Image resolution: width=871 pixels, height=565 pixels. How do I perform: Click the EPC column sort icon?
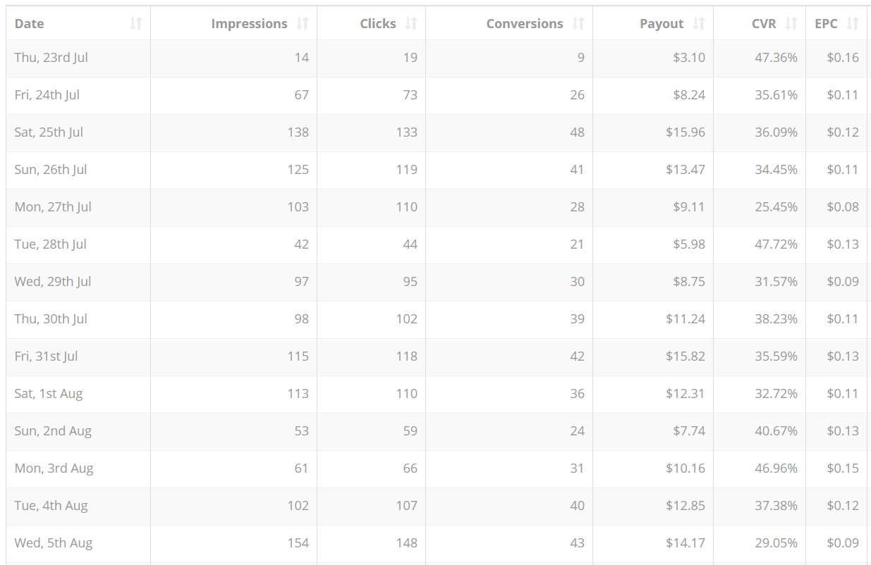(x=853, y=24)
